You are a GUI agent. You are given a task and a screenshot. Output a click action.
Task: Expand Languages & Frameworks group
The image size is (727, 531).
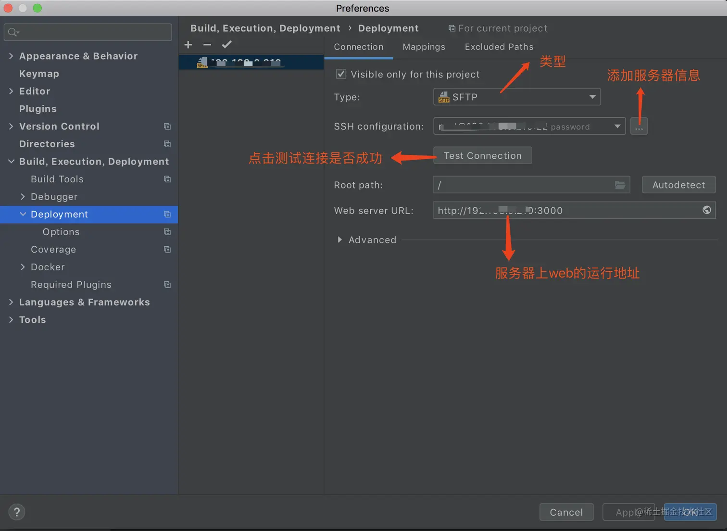click(x=11, y=302)
